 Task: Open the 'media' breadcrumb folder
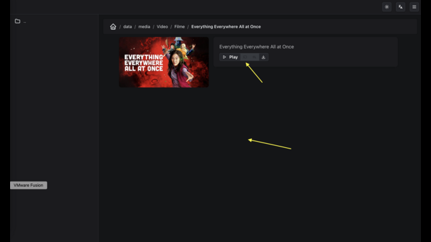click(x=144, y=27)
